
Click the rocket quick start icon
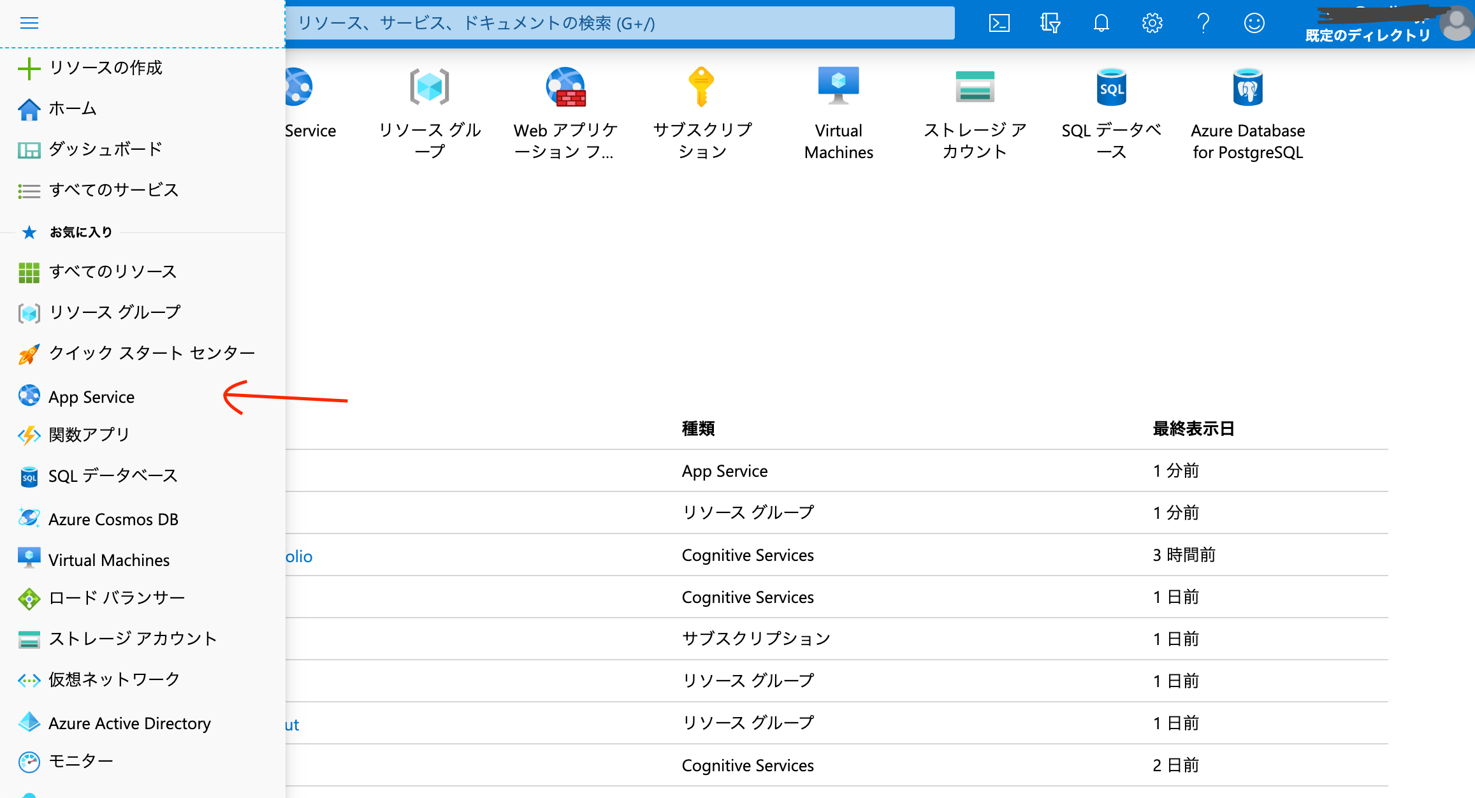[29, 354]
